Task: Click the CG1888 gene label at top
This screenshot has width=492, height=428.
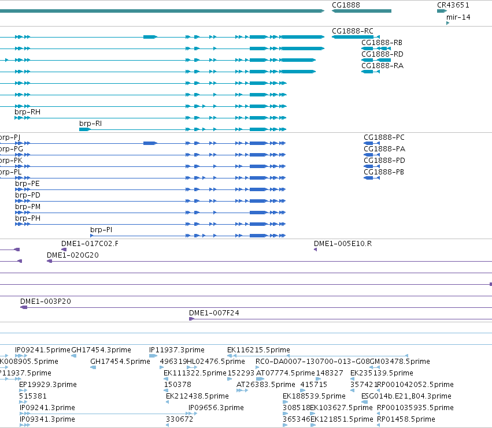Action: 346,5
